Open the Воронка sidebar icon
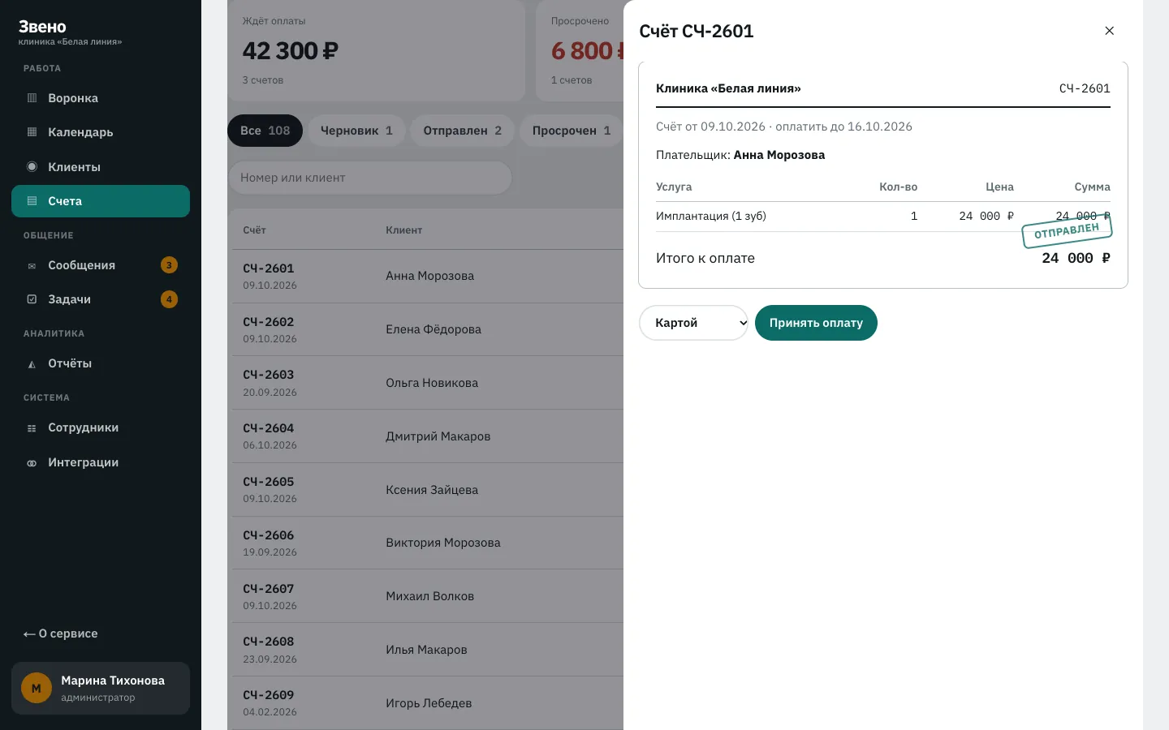 32,98
